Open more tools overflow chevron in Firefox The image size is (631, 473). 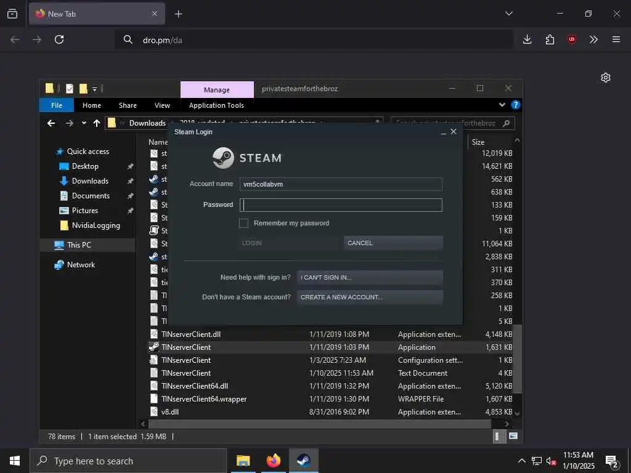pos(593,39)
